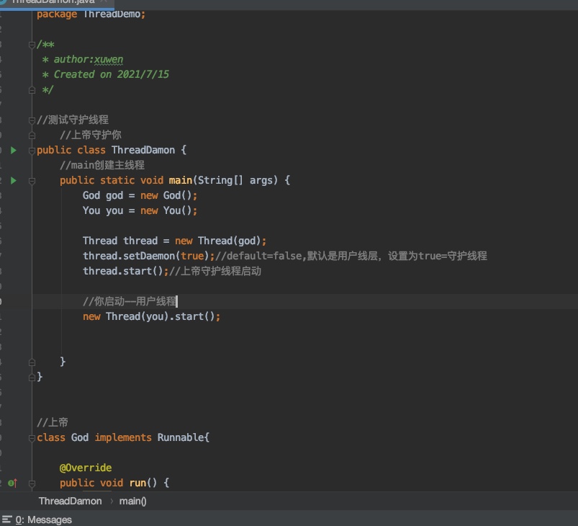Screen dimensions: 578x526
Task: Open the Messages tool window
Action: coord(43,520)
